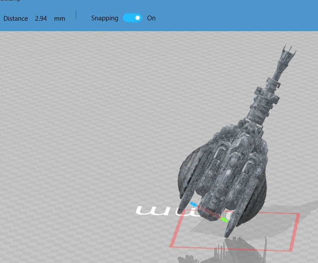This screenshot has width=318, height=263.
Task: Click the Distance label in the top bar
Action: tap(16, 19)
